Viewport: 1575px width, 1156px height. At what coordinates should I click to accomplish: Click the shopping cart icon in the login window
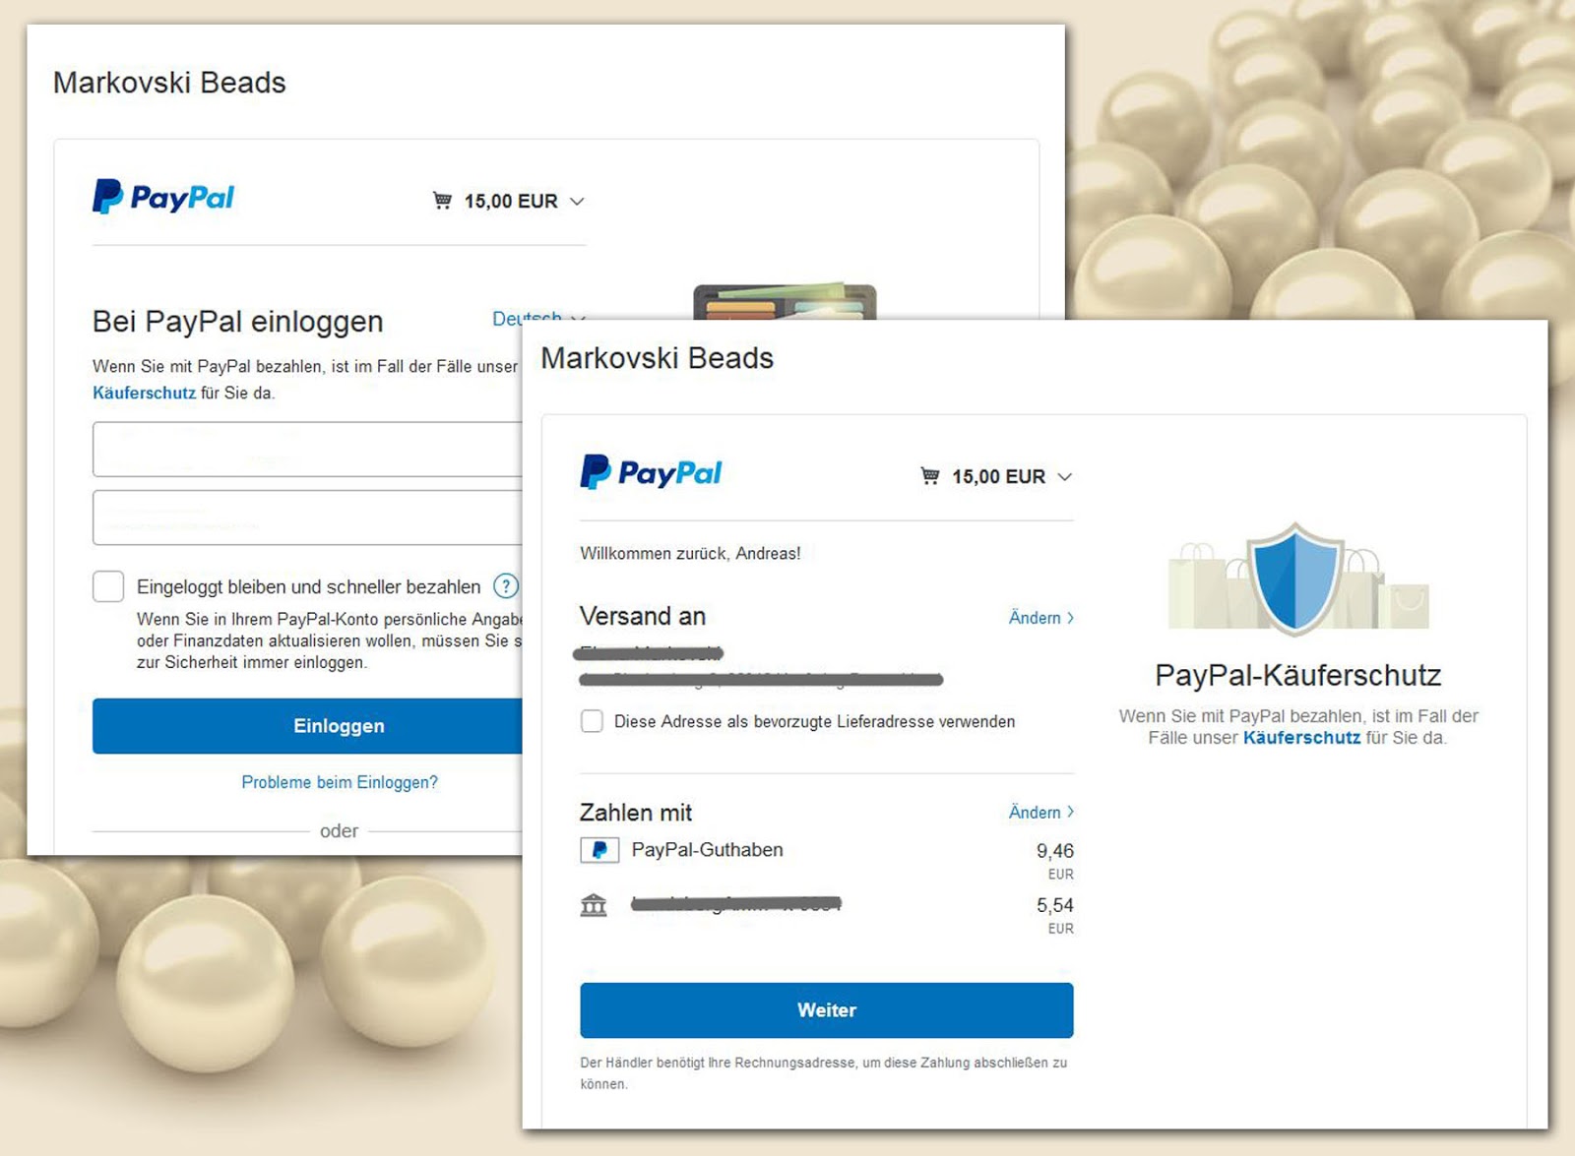click(x=442, y=201)
